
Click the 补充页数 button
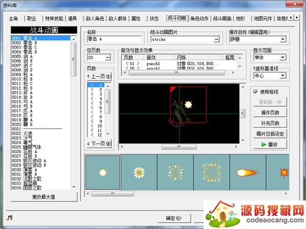click(270, 123)
